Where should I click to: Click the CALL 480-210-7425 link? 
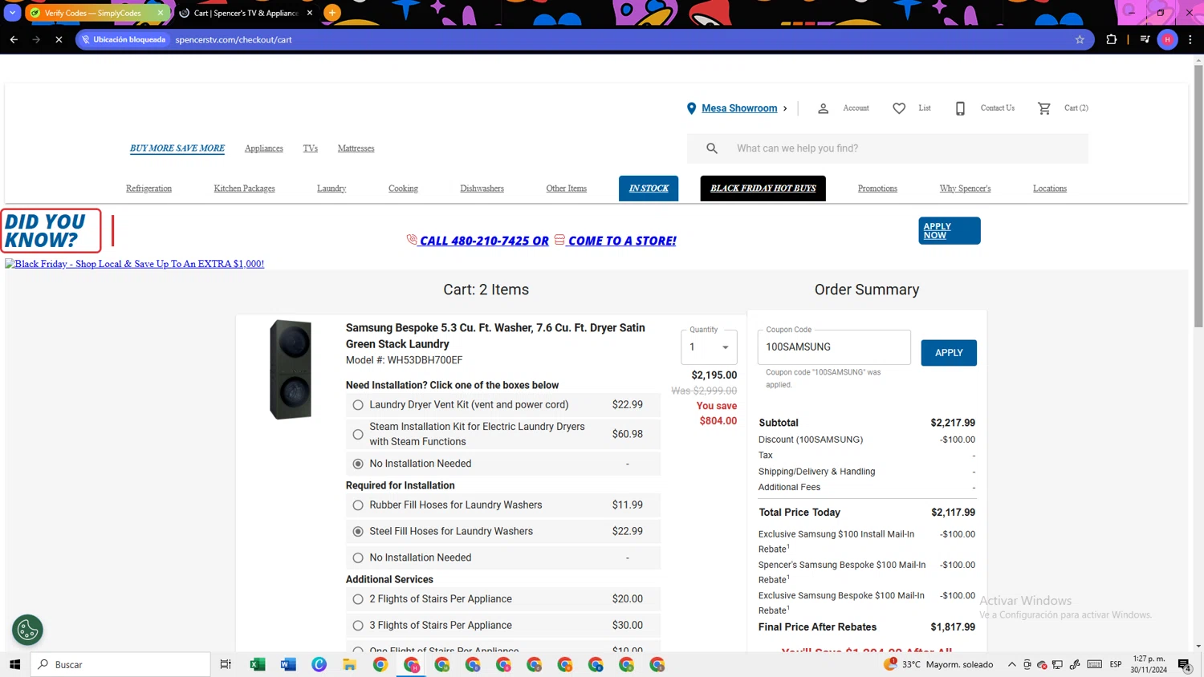point(483,241)
